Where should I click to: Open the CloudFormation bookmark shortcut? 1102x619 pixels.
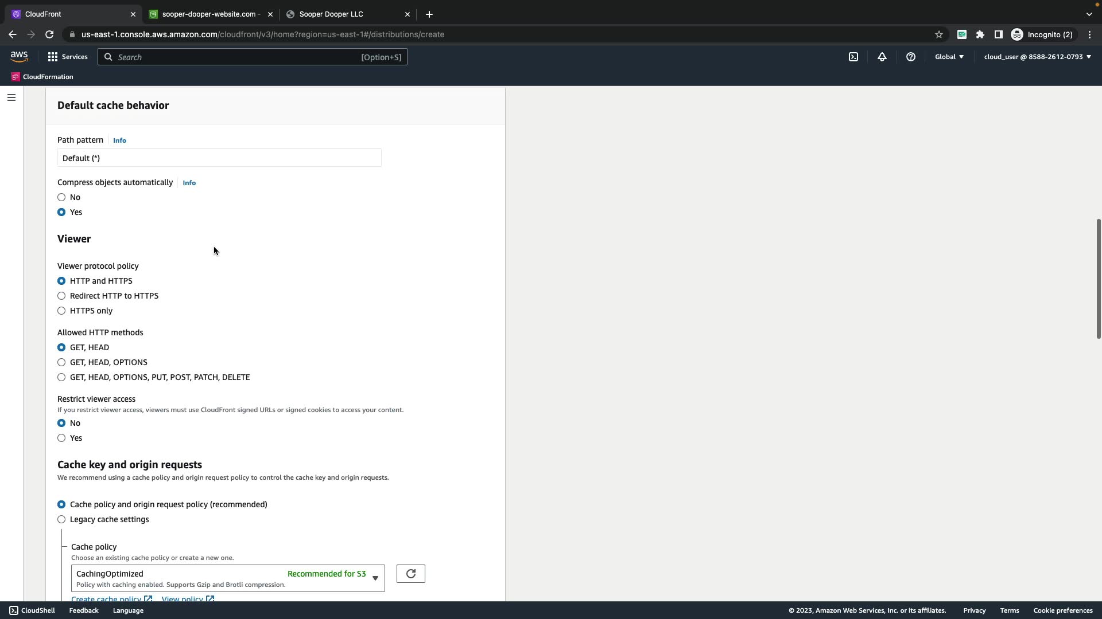(42, 77)
